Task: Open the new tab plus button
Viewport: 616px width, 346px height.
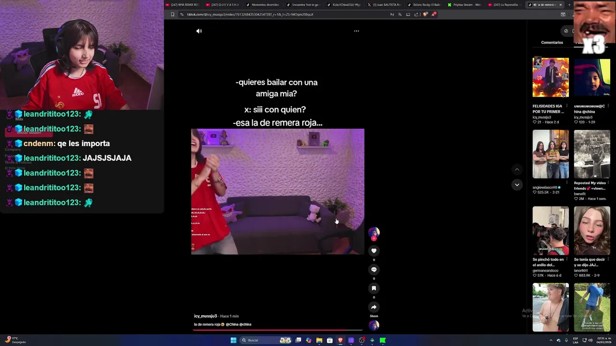Action: point(569,5)
